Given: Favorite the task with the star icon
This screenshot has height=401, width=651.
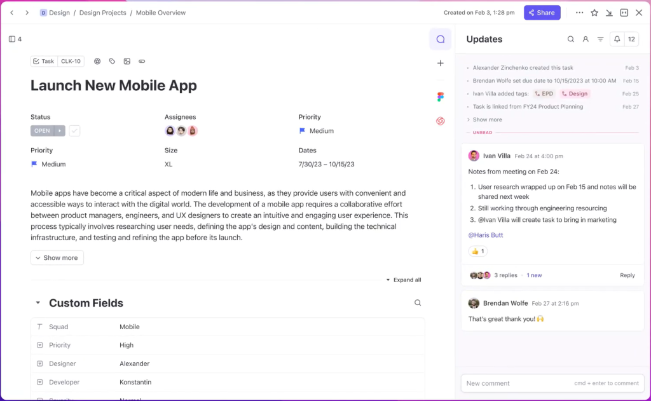Looking at the screenshot, I should click(594, 13).
